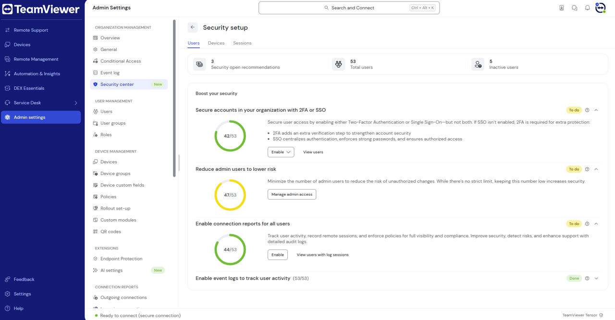Click the QR codes icon
This screenshot has width=615, height=320.
96,232
